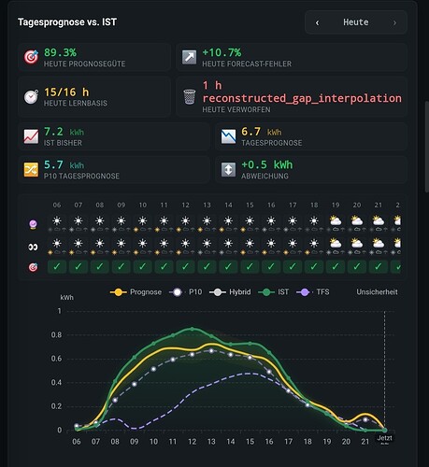The width and height of the screenshot is (429, 467).
Task: Click the green checkmark under hour 12
Action: pos(185,267)
